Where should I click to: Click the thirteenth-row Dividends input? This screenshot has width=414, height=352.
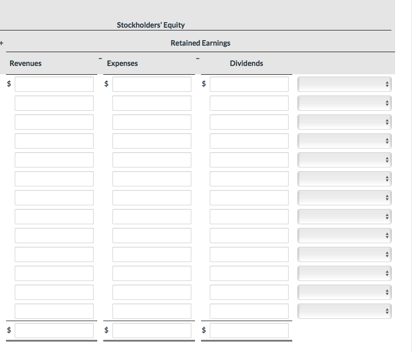coord(249,311)
